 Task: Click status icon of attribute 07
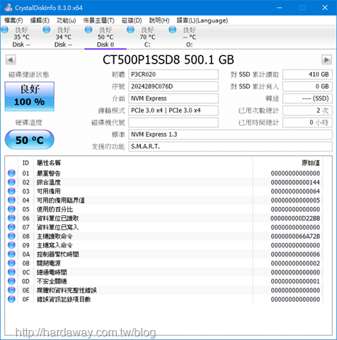[x=11, y=227]
